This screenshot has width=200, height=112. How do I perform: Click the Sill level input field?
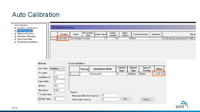click(59, 86)
